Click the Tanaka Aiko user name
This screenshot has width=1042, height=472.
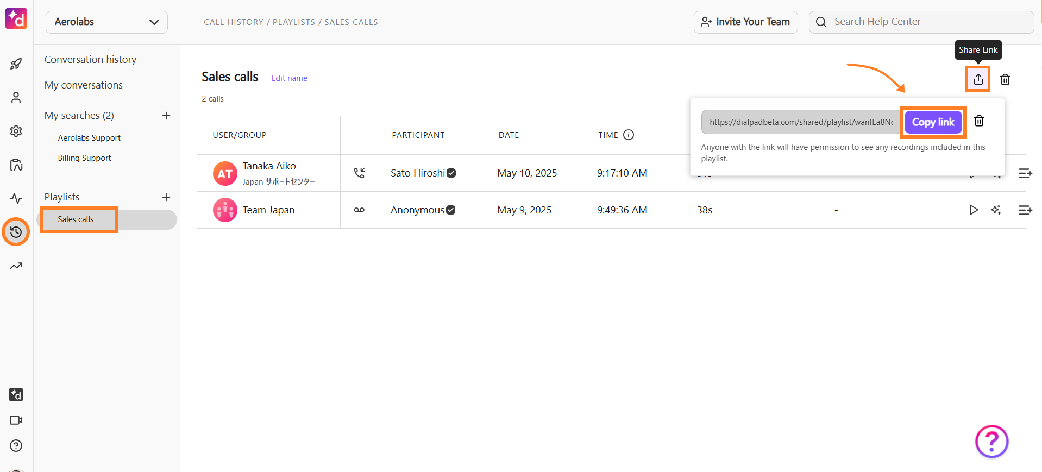(x=269, y=166)
